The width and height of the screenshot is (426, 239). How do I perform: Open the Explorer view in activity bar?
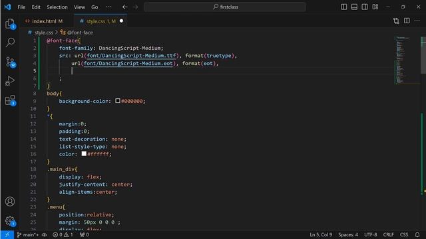click(10, 24)
